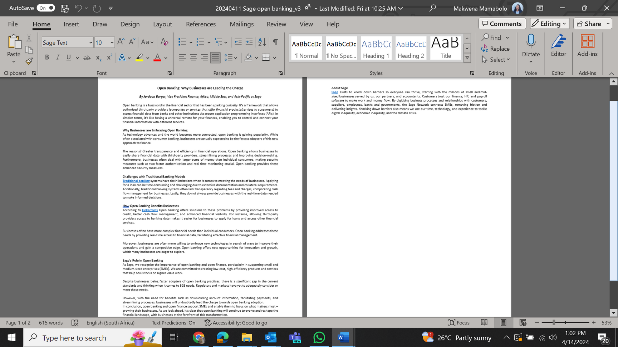This screenshot has width=618, height=347.
Task: Apply the Heading 1 style
Action: 376,48
